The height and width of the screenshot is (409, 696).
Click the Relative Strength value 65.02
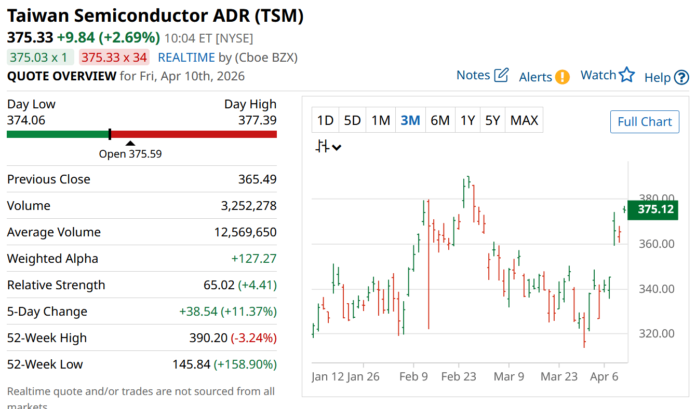click(219, 285)
